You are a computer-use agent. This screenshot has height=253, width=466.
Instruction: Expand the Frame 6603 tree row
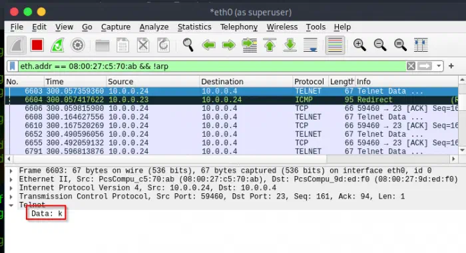[x=11, y=171]
